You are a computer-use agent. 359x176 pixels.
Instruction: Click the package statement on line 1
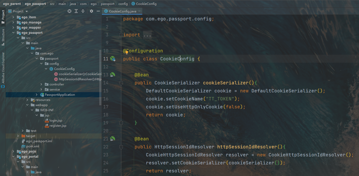168,19
